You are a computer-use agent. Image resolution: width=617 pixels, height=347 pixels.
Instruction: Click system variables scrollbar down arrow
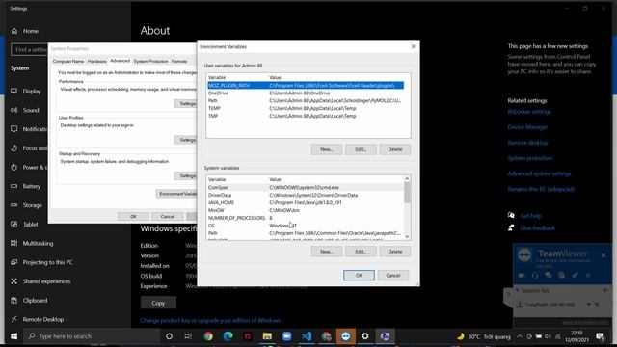coord(407,236)
